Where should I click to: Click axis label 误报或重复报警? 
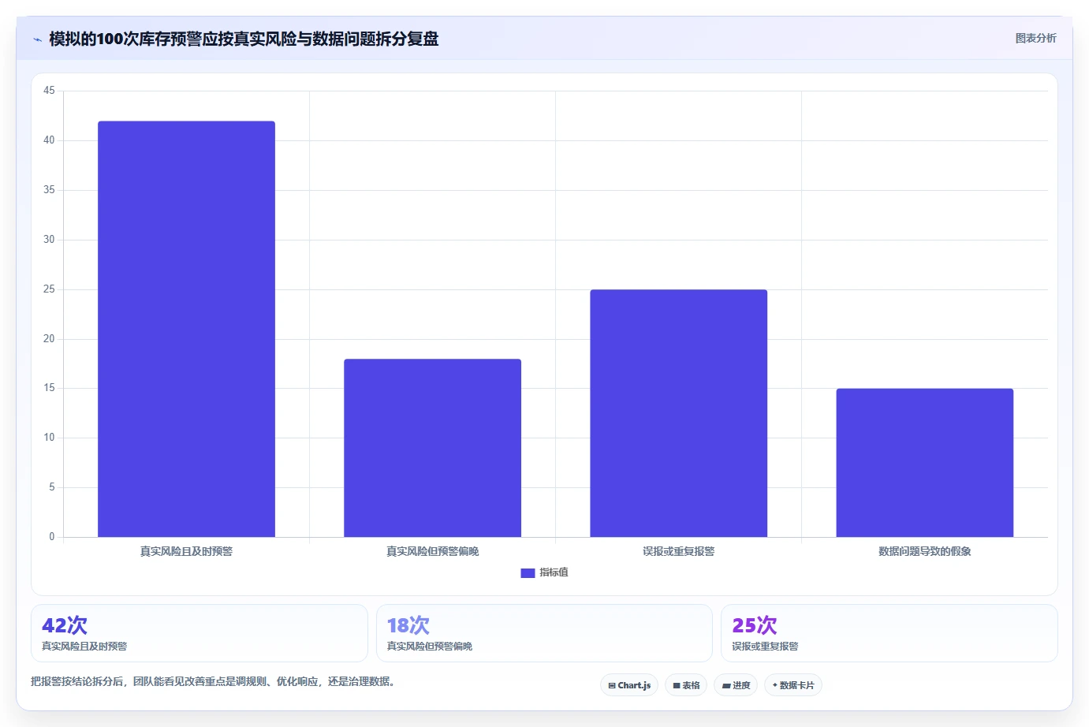[x=678, y=551]
